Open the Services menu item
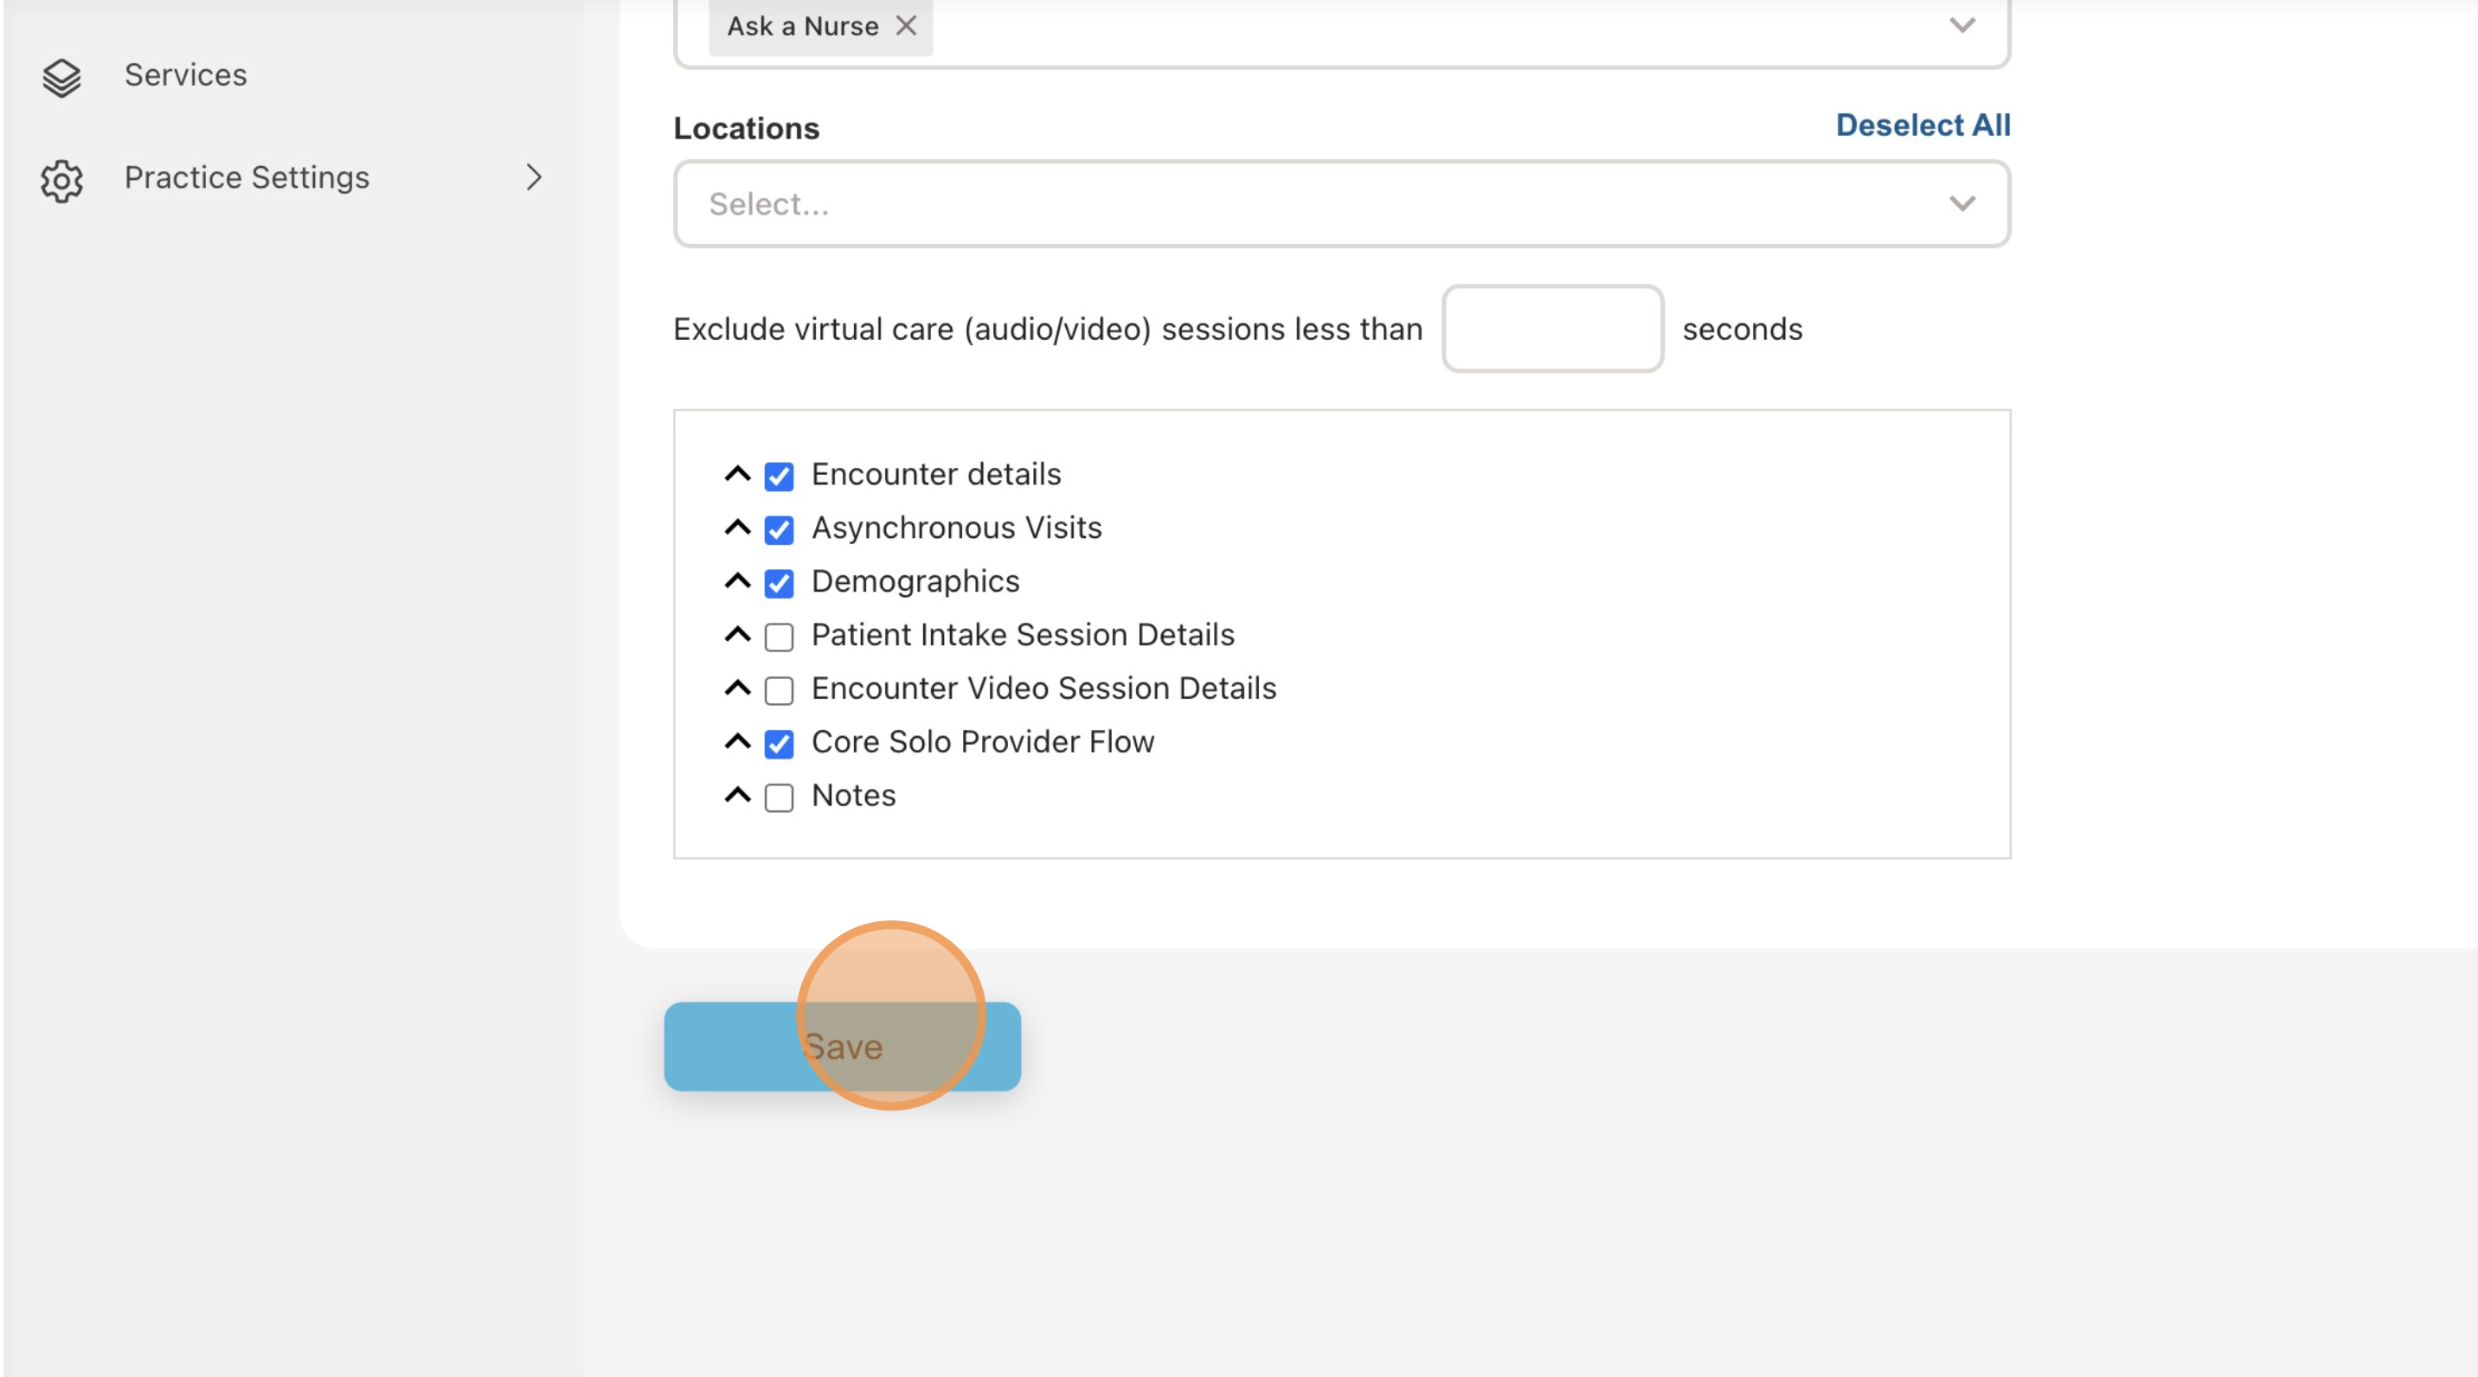 186,75
